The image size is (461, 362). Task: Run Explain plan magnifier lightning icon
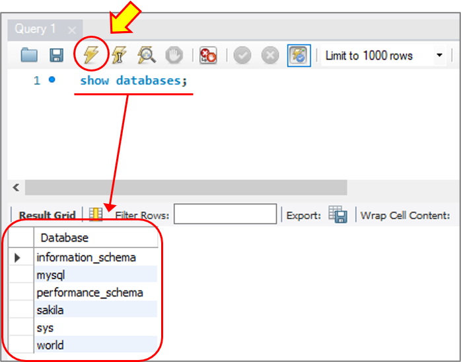(147, 55)
